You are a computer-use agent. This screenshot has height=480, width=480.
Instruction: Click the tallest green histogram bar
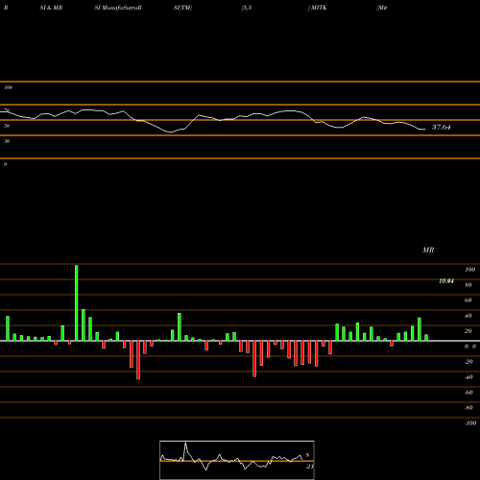point(77,302)
